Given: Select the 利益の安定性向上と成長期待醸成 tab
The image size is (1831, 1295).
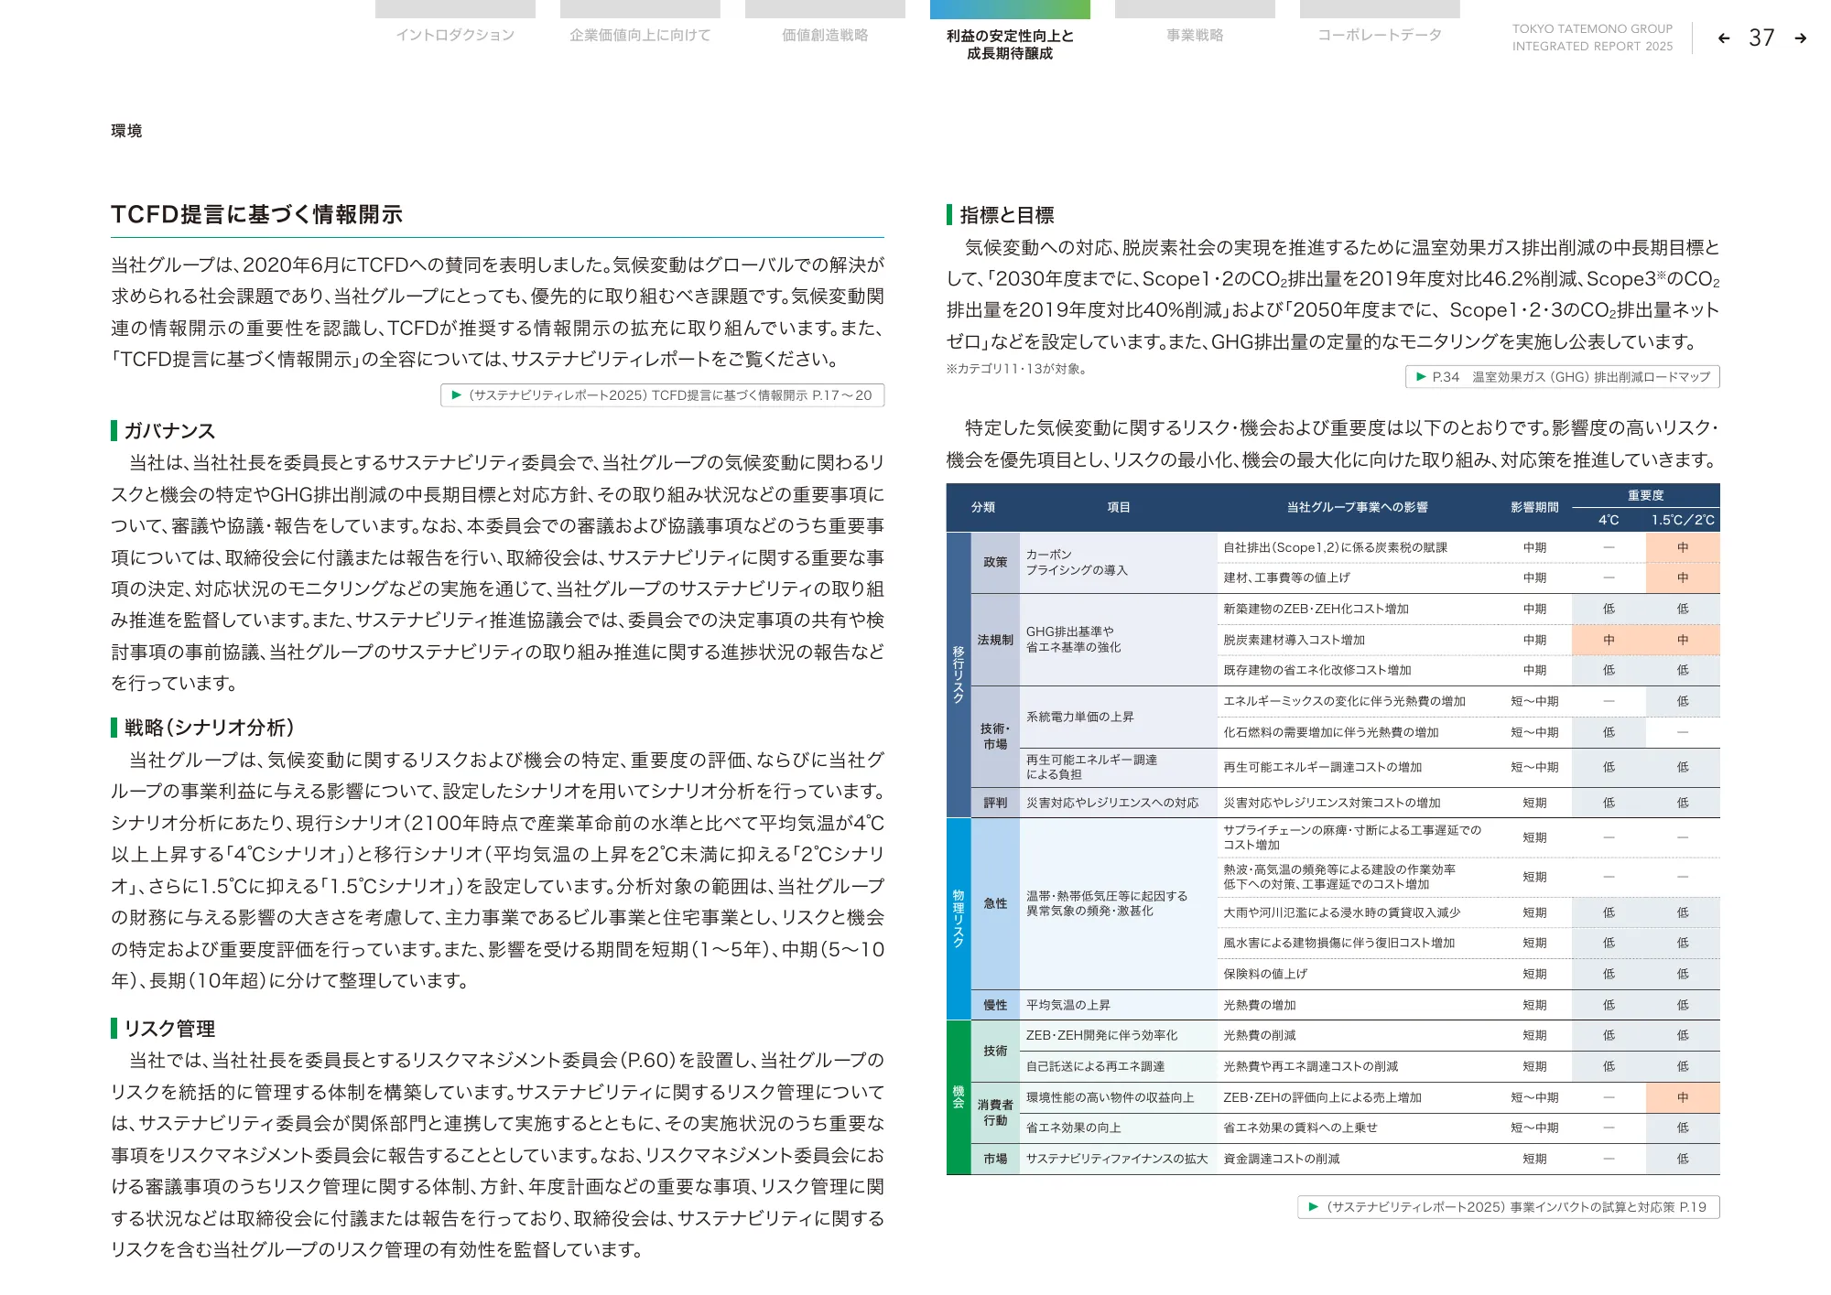Looking at the screenshot, I should click(1010, 44).
